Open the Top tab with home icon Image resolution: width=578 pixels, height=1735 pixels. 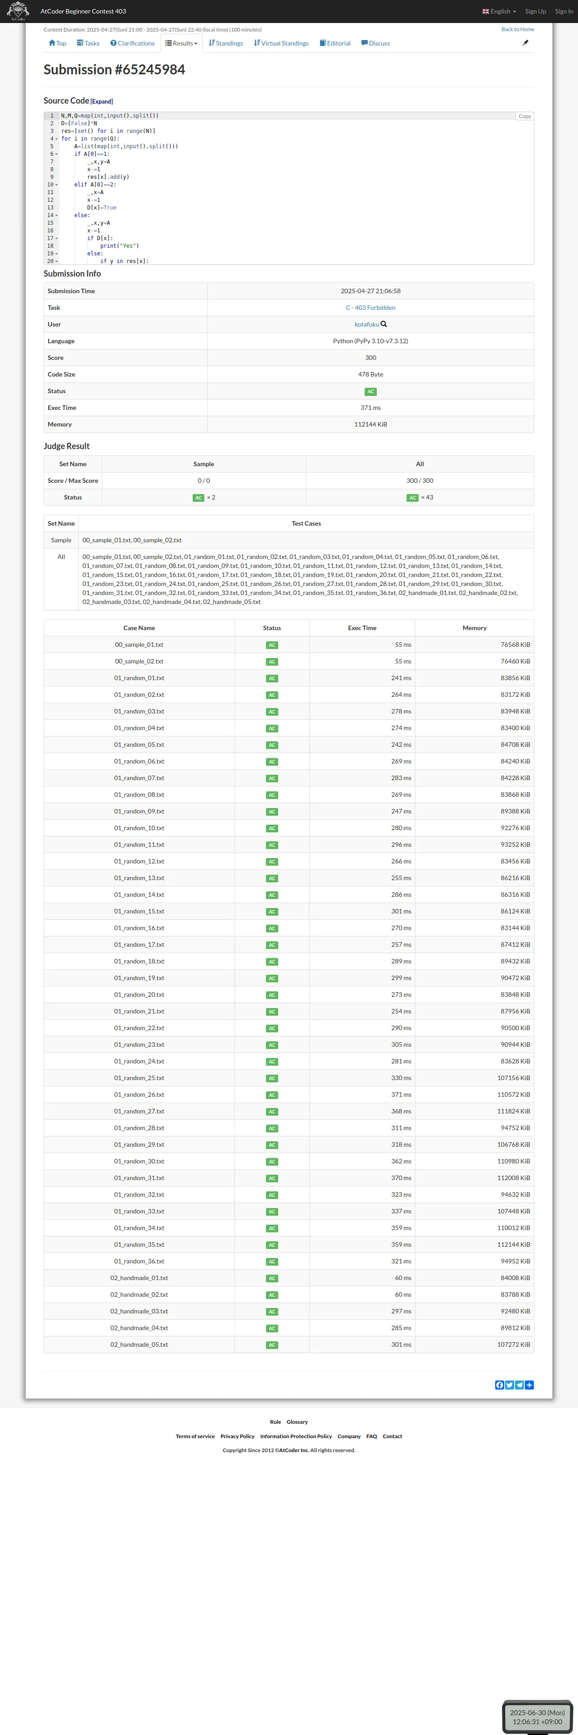[x=57, y=43]
